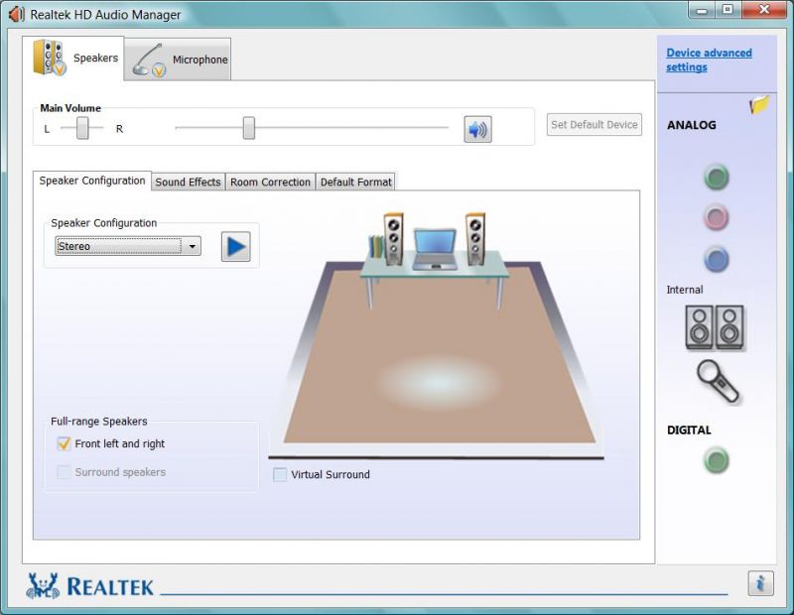Click the blue analog jack
Viewport: 794px width, 615px height.
[716, 260]
